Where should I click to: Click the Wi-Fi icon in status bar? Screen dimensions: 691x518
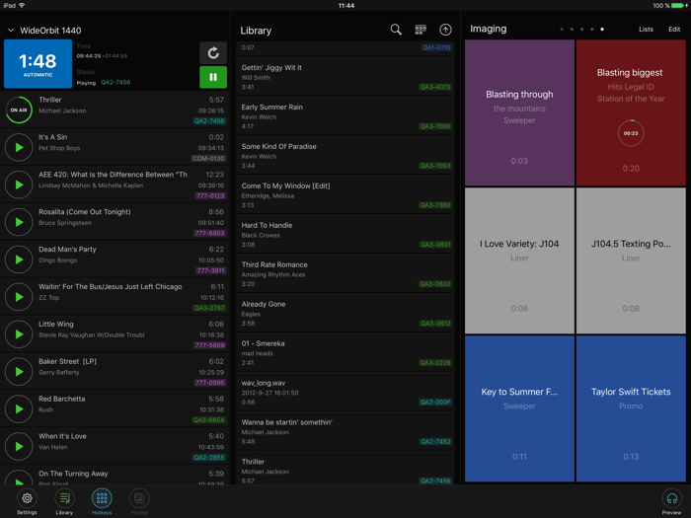point(22,5)
